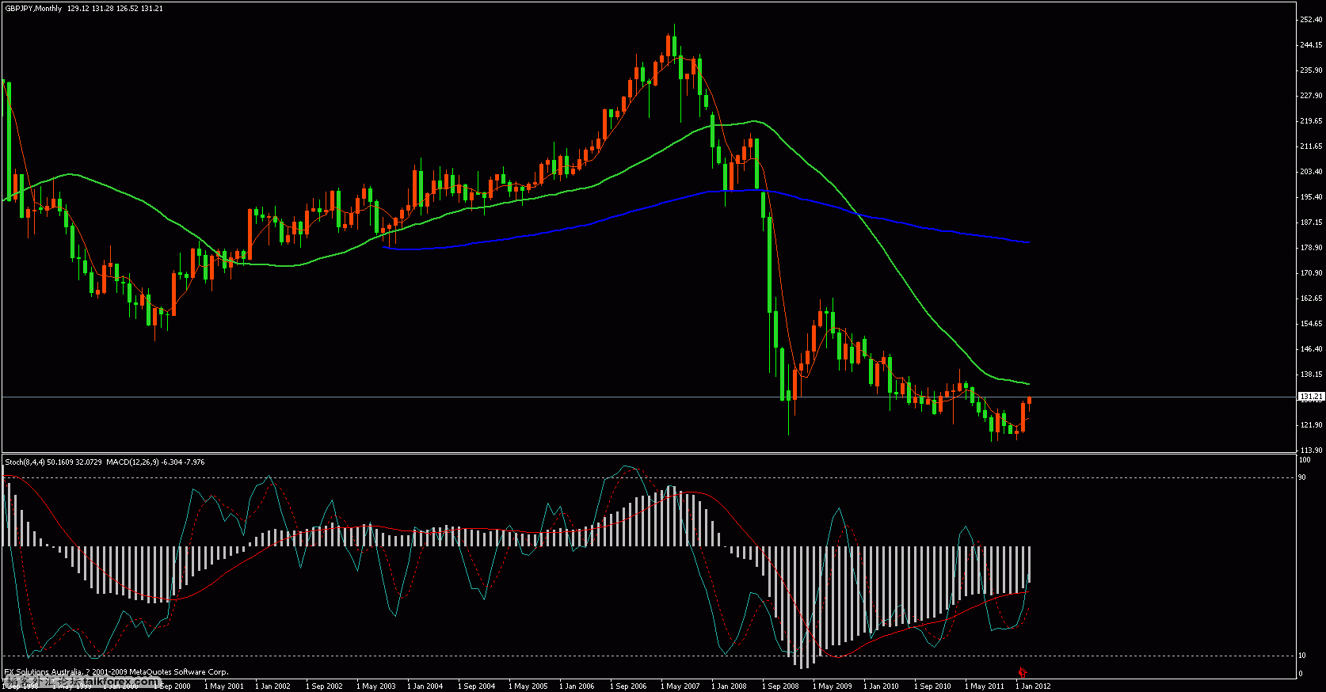Click the 1 Jan 2012 date label

point(1034,686)
